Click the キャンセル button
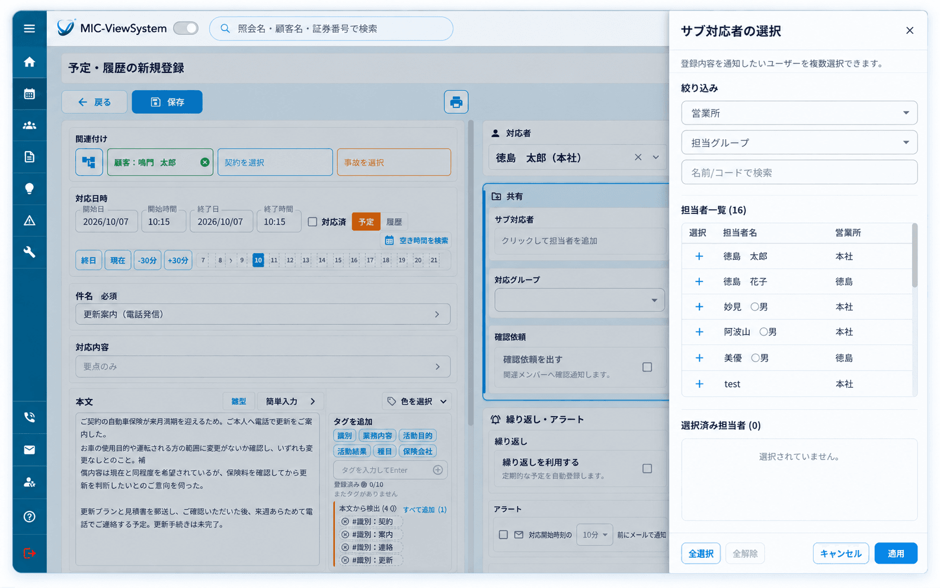This screenshot has height=588, width=940. click(840, 554)
